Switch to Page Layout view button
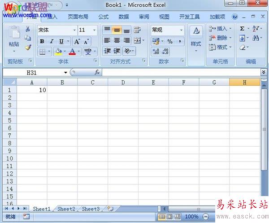 tap(169, 217)
